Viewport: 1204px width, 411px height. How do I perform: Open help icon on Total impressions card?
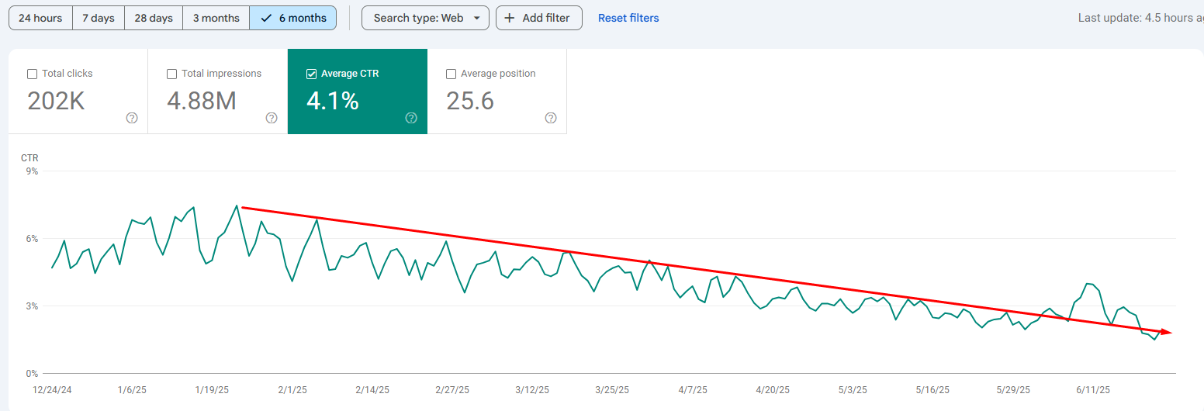click(x=272, y=118)
